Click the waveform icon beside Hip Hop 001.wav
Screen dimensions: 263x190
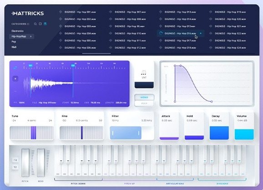[61, 12]
